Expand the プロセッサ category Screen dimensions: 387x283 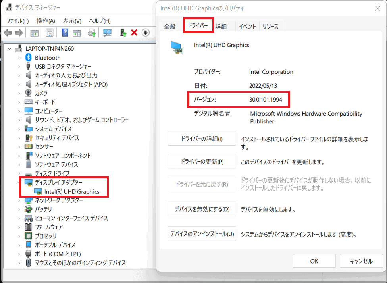(x=19, y=236)
